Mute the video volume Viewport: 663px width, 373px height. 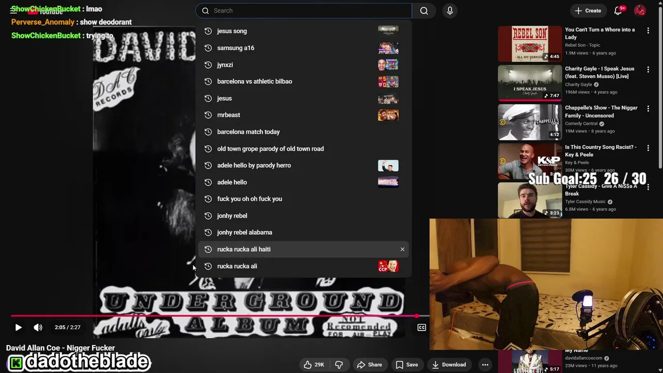38,327
